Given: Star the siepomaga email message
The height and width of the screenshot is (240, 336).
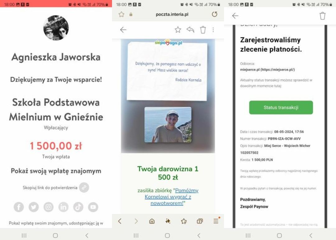Looking at the screenshot, I should click(178, 30).
